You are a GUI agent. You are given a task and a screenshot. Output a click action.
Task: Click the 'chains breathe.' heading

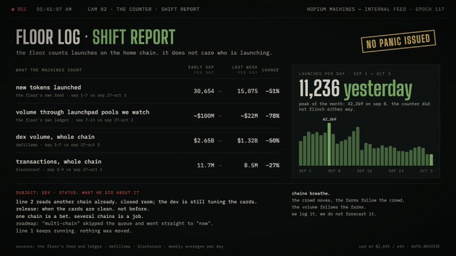(x=311, y=193)
